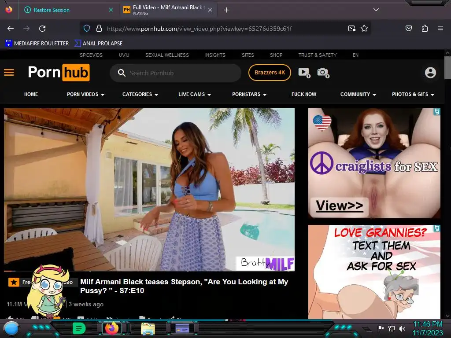Viewport: 451px width, 338px height.
Task: Click the browser forward arrow
Action: (x=26, y=29)
